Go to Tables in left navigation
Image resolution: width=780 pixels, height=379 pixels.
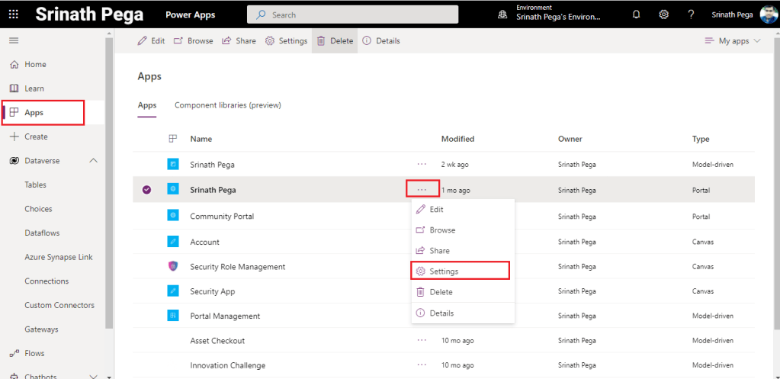[x=35, y=185]
